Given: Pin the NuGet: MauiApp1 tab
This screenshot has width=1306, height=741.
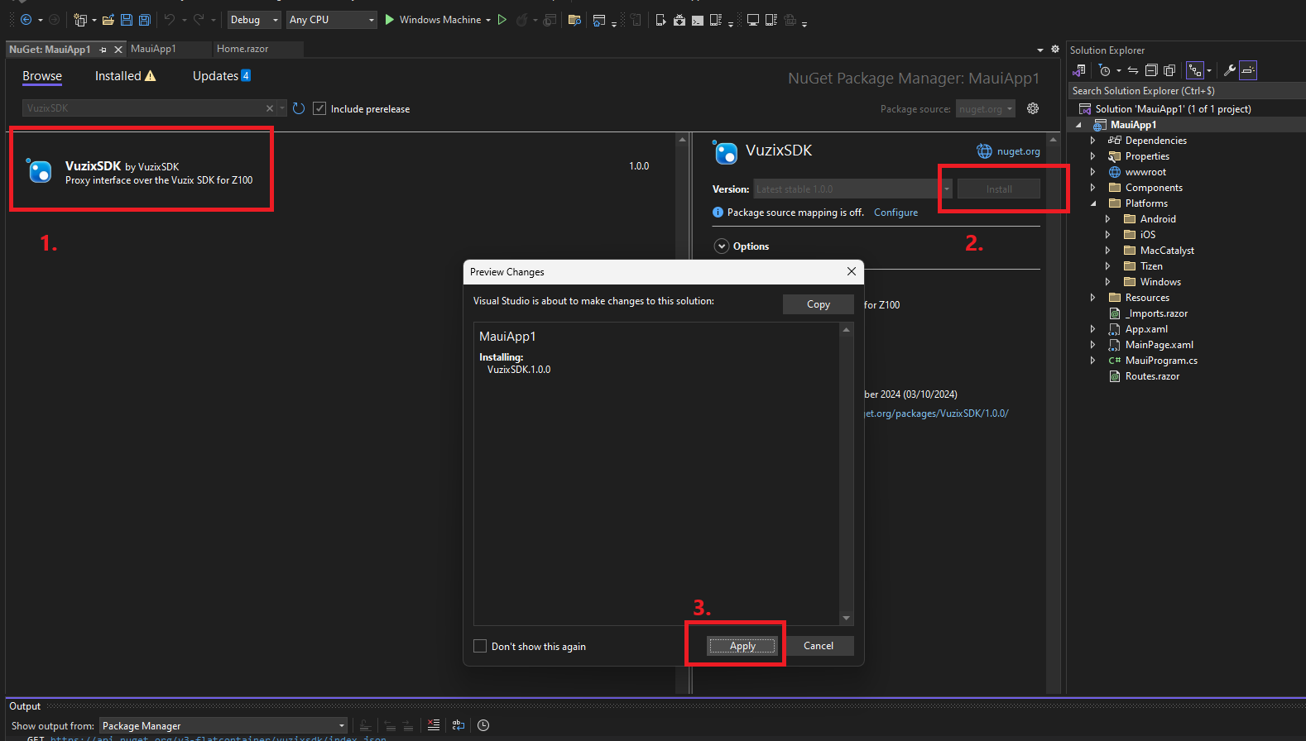Looking at the screenshot, I should point(103,50).
